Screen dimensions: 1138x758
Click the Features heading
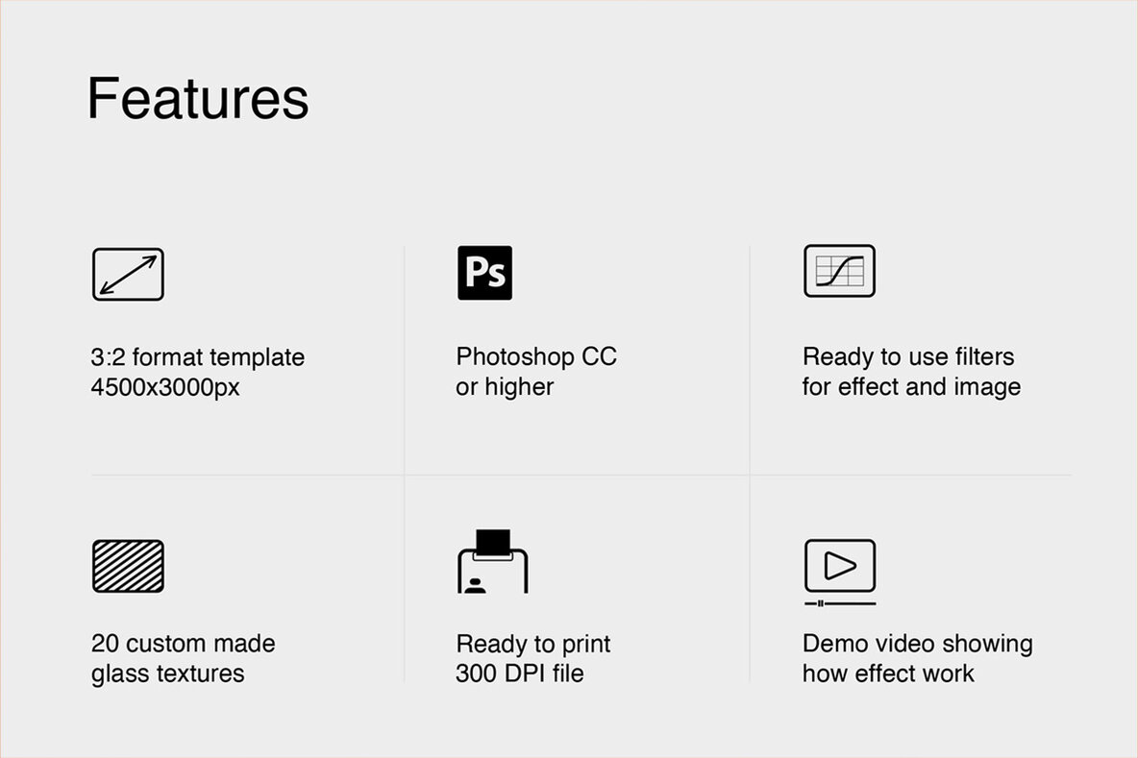pyautogui.click(x=198, y=98)
